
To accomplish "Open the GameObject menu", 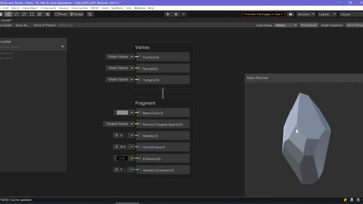I will [x=30, y=8].
